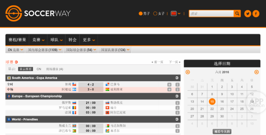Click in the 搜索 search field

pos(211,14)
